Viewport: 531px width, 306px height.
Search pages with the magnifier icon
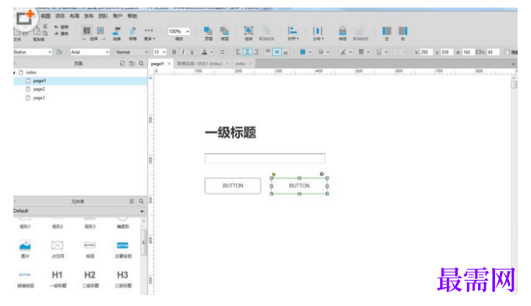tap(141, 64)
